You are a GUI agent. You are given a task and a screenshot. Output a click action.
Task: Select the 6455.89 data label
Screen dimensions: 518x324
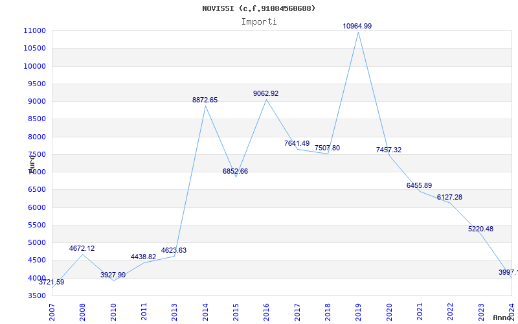[x=419, y=185]
